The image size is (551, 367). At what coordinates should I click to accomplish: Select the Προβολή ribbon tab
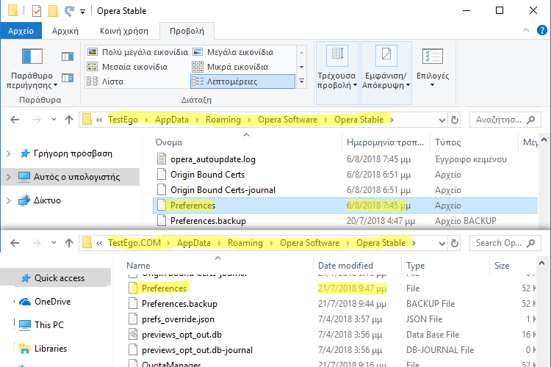click(187, 31)
